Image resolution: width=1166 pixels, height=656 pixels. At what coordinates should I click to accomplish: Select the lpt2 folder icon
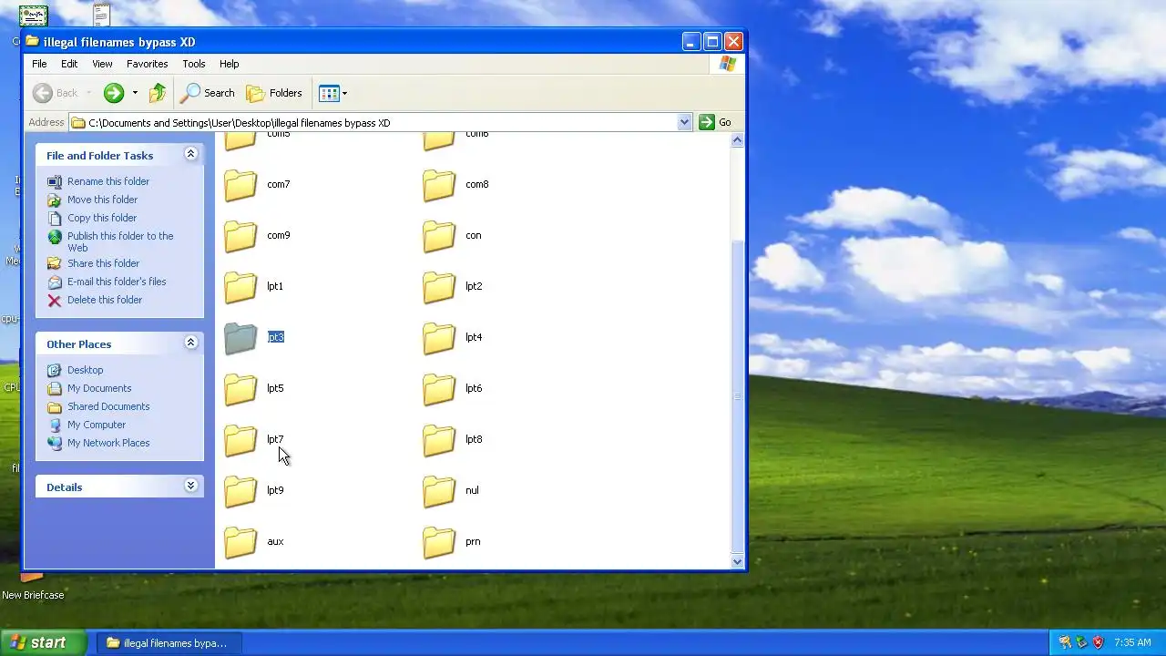pos(439,286)
